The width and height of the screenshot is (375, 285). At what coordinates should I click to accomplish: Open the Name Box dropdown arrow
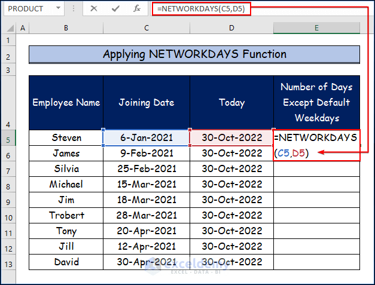coord(58,8)
